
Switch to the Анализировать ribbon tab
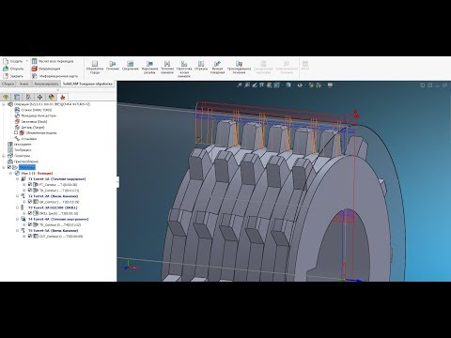(46, 84)
